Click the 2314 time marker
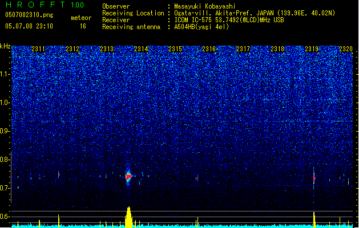The image size is (359, 228). [x=141, y=49]
